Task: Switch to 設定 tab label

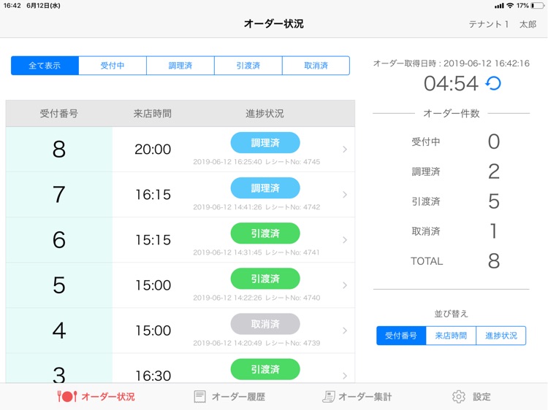Action: pos(482,397)
